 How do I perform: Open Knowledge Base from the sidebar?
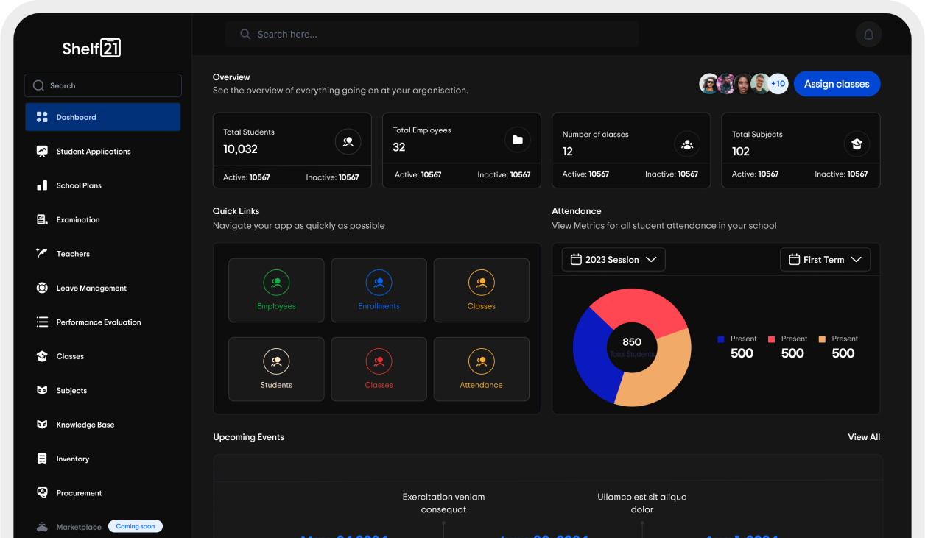tap(85, 425)
